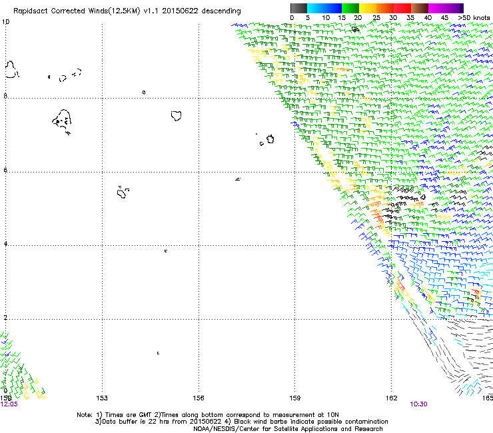The image size is (493, 433).
Task: Click the gray 0-5 knots legend segment
Action: (x=298, y=8)
